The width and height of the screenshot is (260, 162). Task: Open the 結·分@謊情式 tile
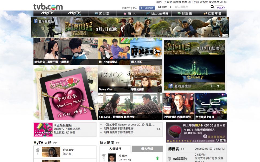114,51
